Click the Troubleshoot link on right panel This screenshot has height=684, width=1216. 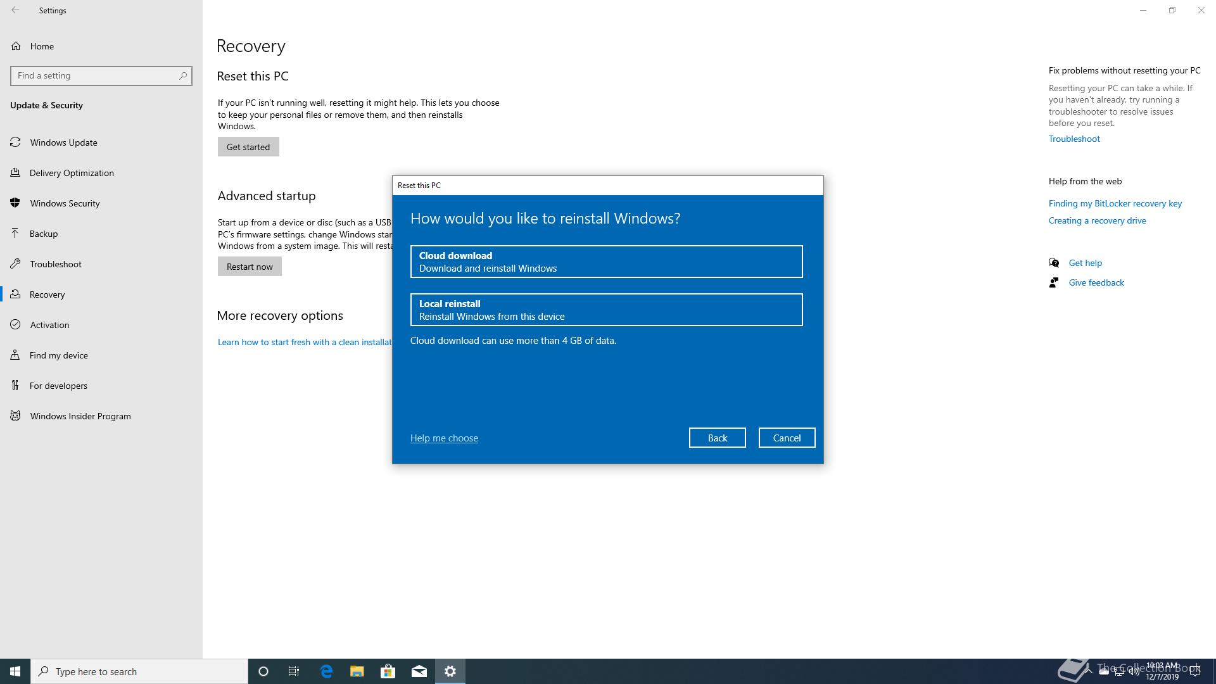coord(1075,139)
